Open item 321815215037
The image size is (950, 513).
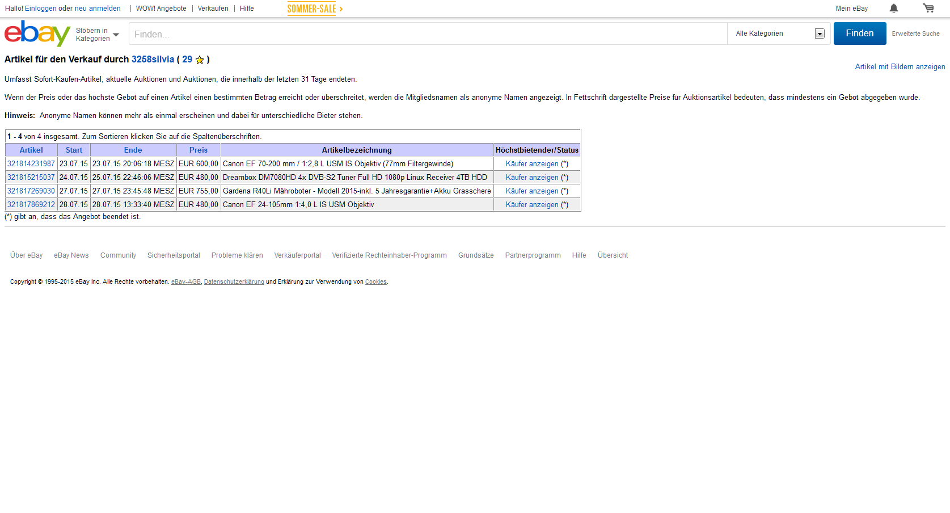31,178
